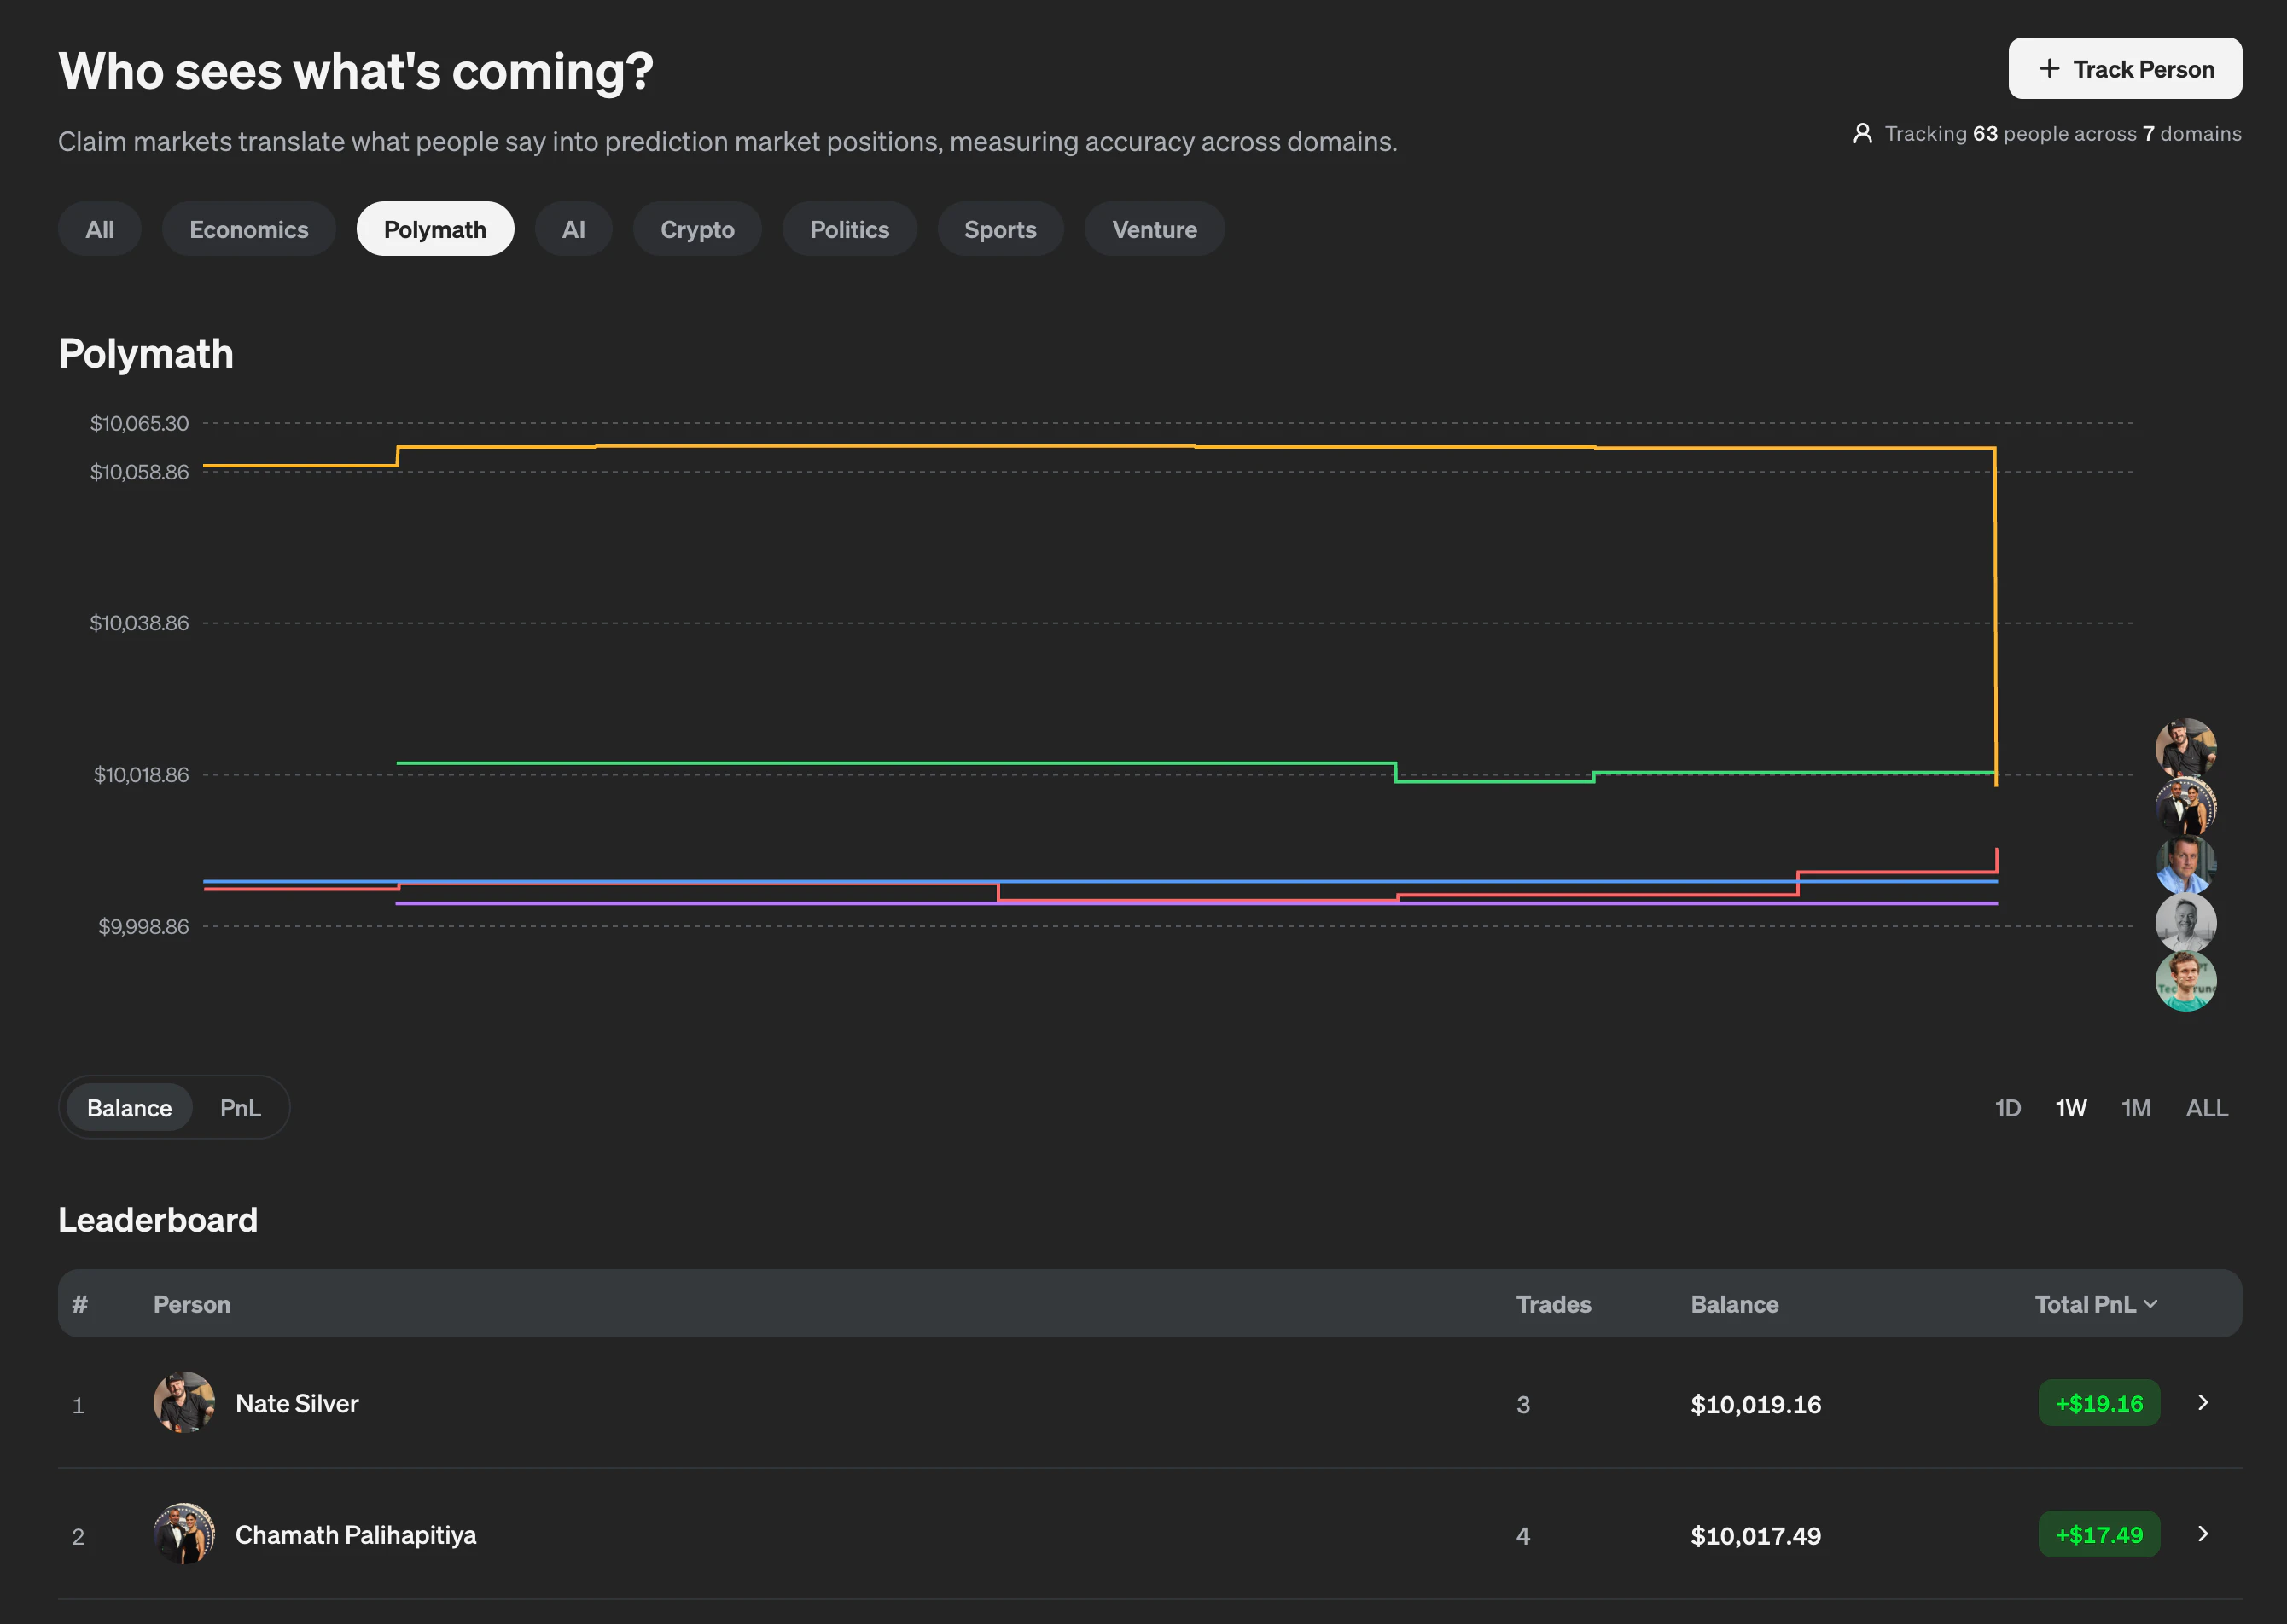Screen dimensions: 2287x1624
Task: Click the blue-shirt man avatar beside chart
Action: (x=2185, y=864)
